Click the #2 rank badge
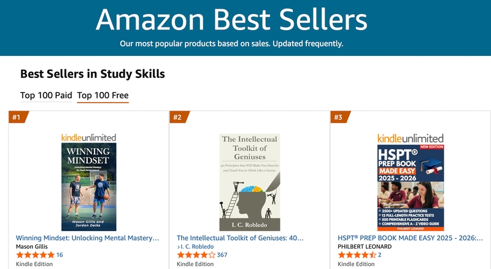The height and width of the screenshot is (269, 491). pos(179,117)
